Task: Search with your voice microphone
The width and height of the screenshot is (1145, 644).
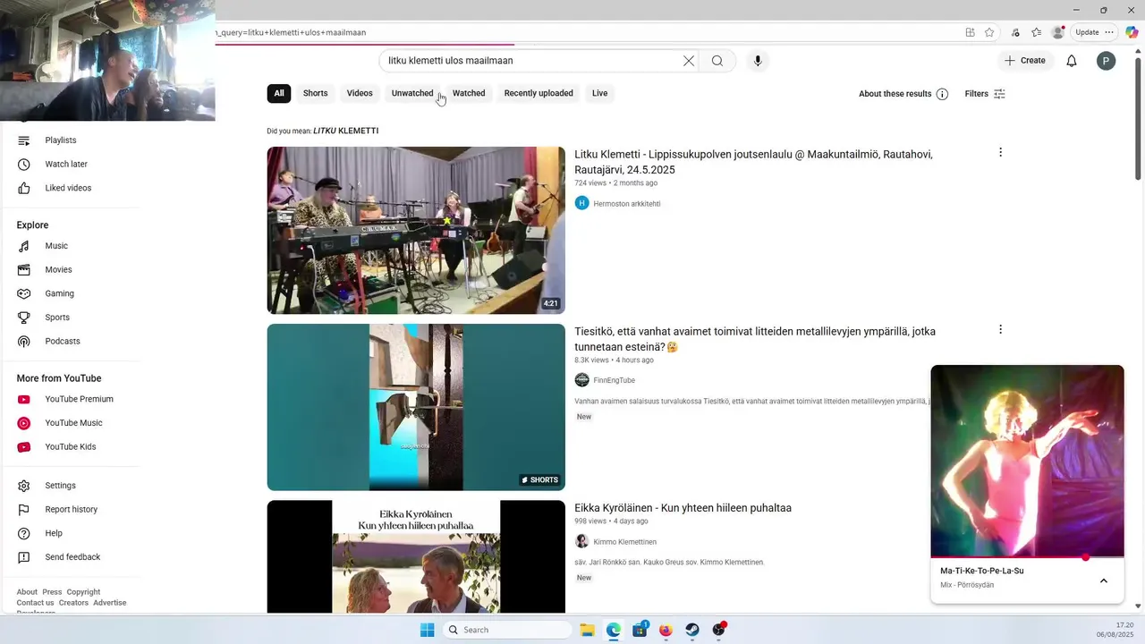Action: (x=758, y=61)
